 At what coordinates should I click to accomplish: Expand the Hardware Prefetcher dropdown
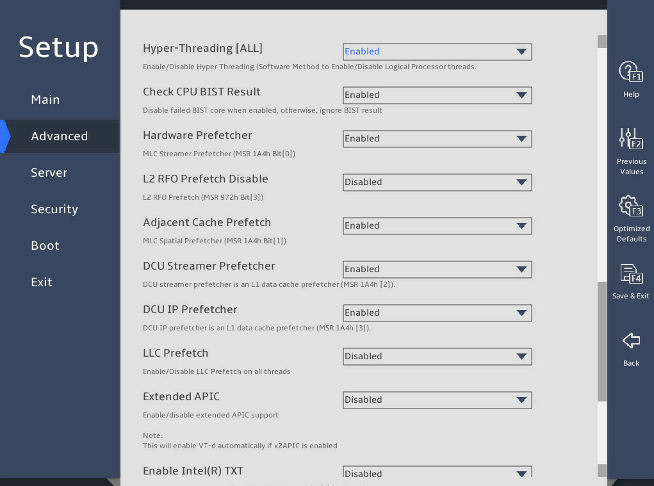(x=437, y=139)
